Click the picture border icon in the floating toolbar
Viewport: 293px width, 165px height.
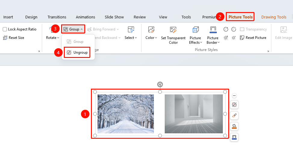pos(234,137)
